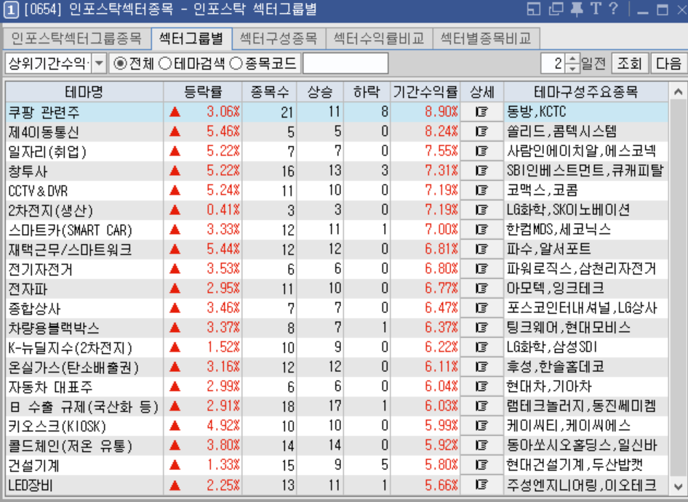Select the 전체 radio button

[x=120, y=64]
